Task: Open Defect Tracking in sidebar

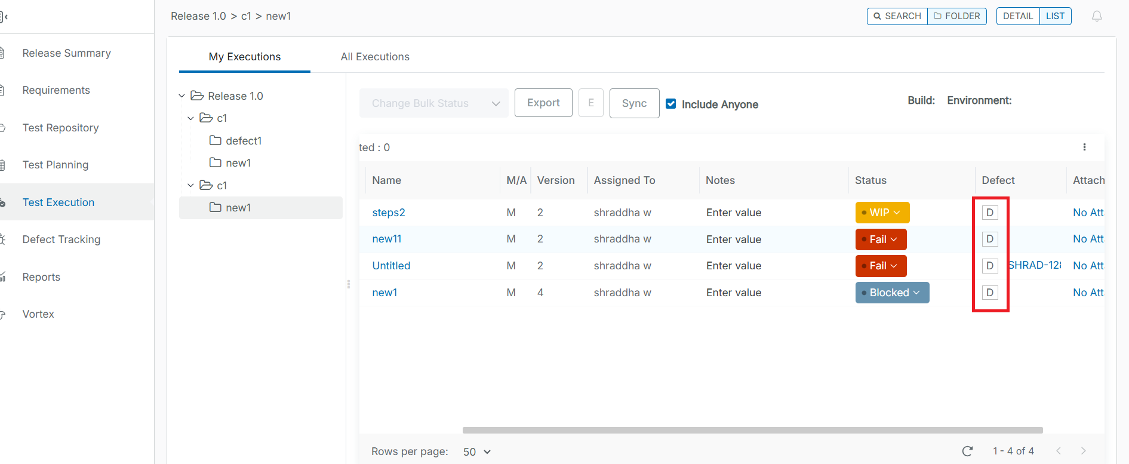Action: pos(61,239)
